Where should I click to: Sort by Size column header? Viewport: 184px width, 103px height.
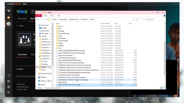(x=130, y=23)
